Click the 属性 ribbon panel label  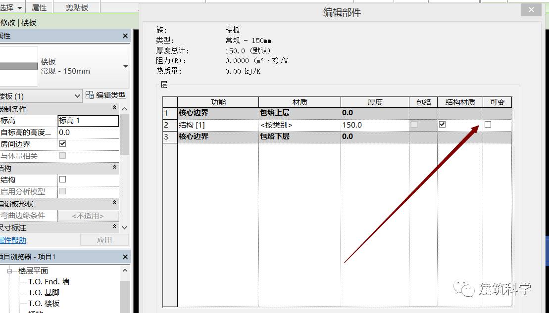click(39, 8)
